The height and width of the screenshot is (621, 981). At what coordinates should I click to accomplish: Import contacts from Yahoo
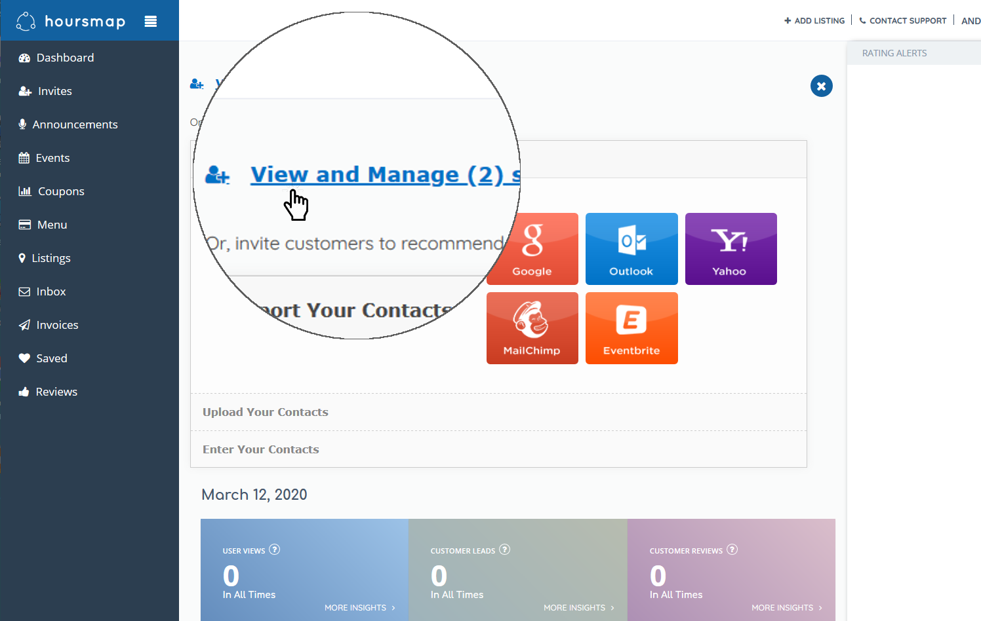click(731, 249)
